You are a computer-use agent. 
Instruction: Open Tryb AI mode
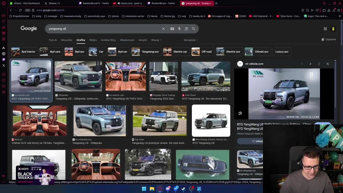coord(53,40)
